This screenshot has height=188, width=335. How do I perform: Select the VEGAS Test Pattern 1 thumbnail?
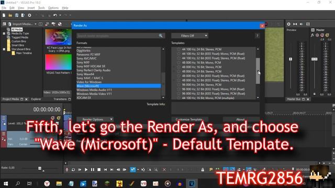pos(58,62)
